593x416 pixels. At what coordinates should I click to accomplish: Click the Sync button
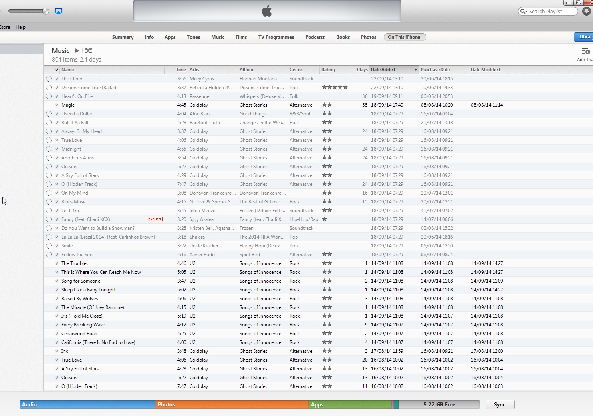click(500, 404)
